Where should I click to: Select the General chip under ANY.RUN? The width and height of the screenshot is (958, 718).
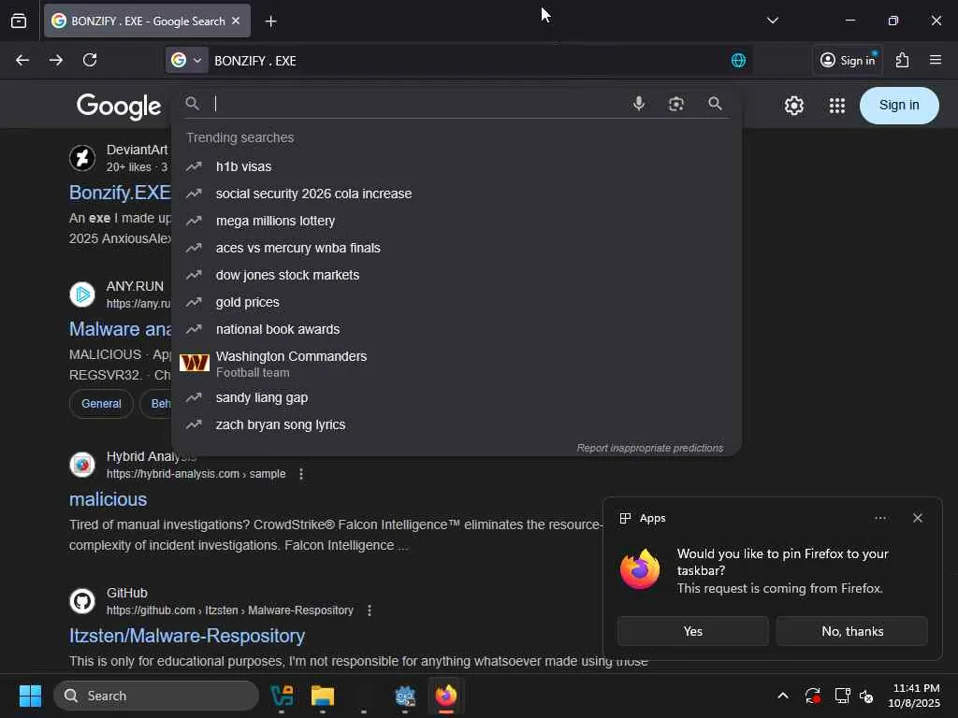101,404
